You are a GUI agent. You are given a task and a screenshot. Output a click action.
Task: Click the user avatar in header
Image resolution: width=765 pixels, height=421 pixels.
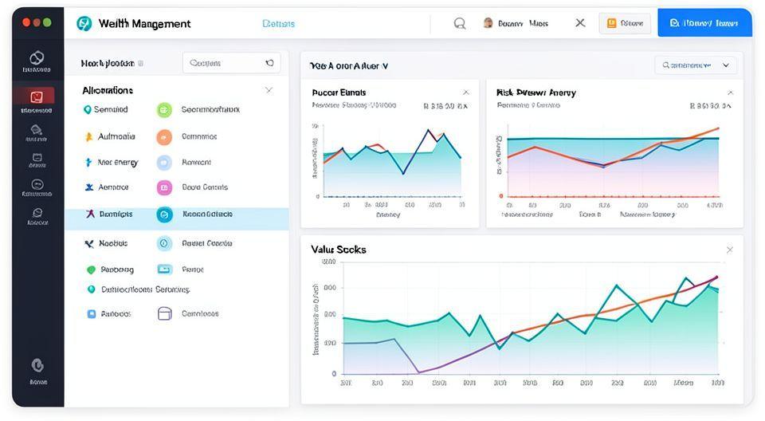(x=488, y=23)
